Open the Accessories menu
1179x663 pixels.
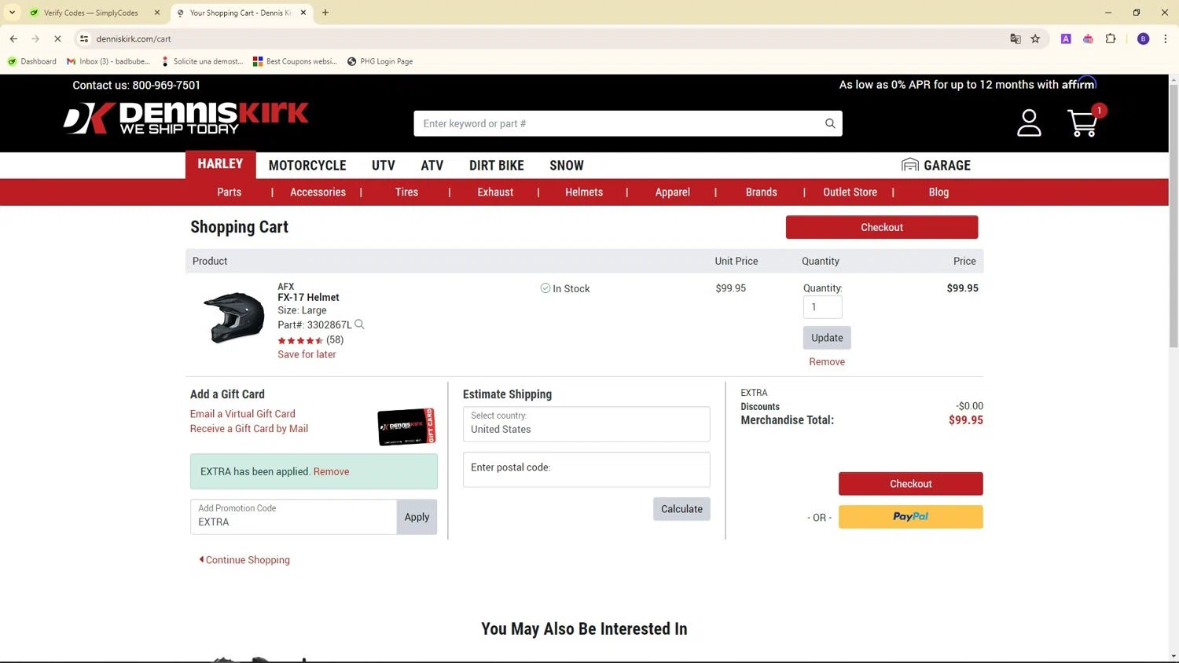pyautogui.click(x=318, y=192)
